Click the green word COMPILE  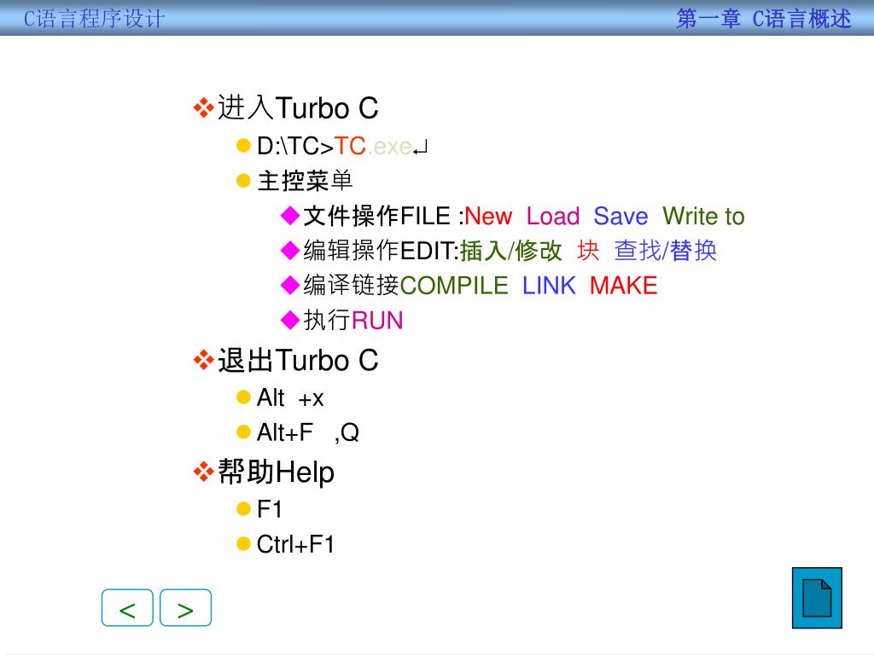[x=454, y=286]
